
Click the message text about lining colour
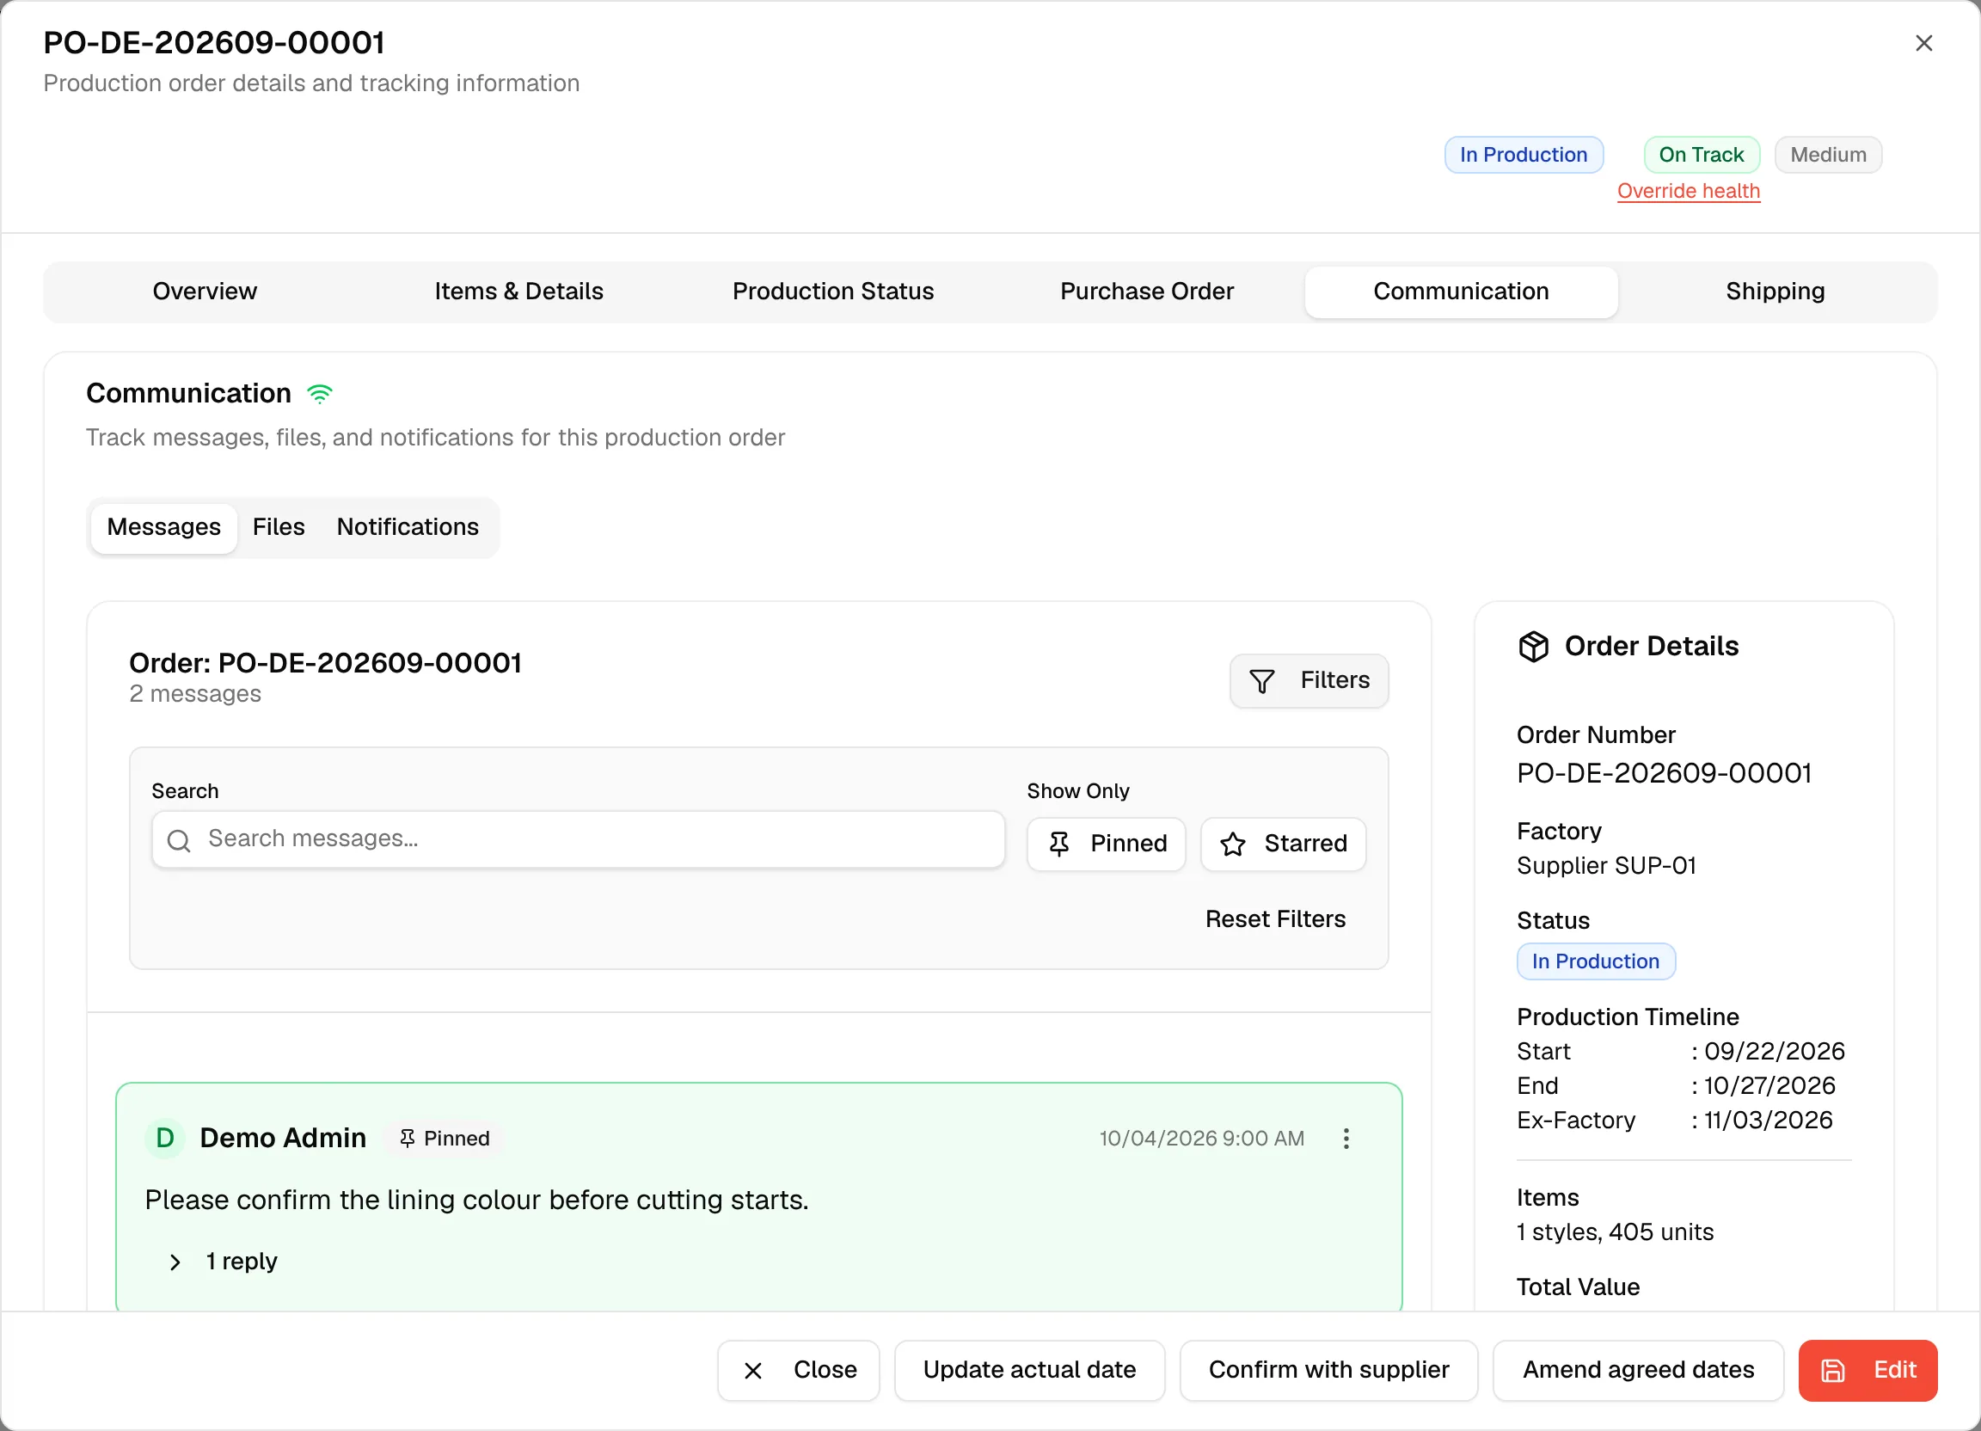point(477,1201)
